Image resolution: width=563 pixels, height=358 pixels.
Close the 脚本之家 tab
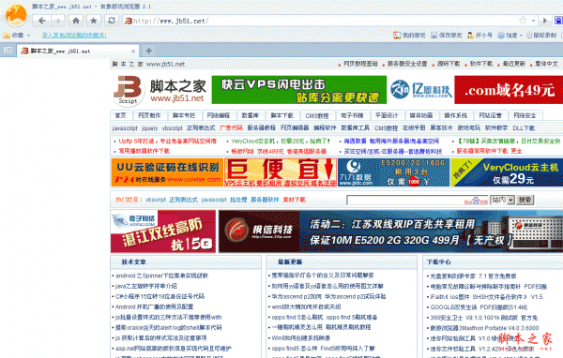coord(133,52)
